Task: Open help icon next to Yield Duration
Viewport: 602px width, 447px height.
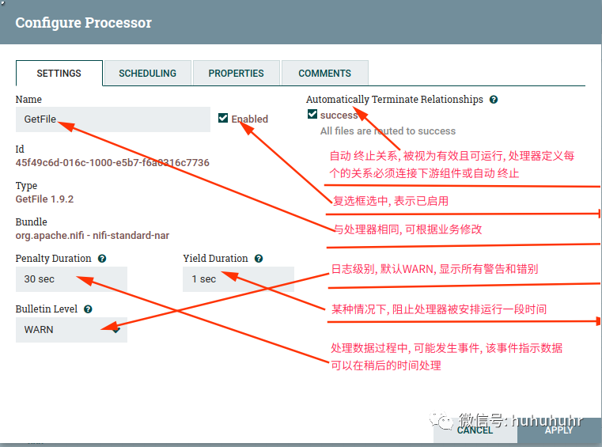Action: coord(259,259)
